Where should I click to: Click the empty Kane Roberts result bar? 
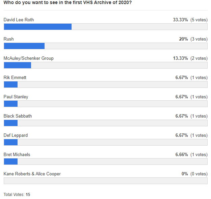tap(105, 181)
